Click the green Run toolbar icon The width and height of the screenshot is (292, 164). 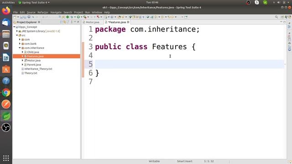[x=78, y=17]
